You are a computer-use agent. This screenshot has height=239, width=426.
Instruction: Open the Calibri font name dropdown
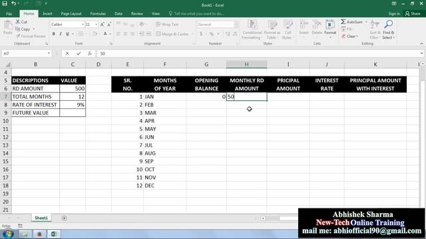tap(83, 25)
